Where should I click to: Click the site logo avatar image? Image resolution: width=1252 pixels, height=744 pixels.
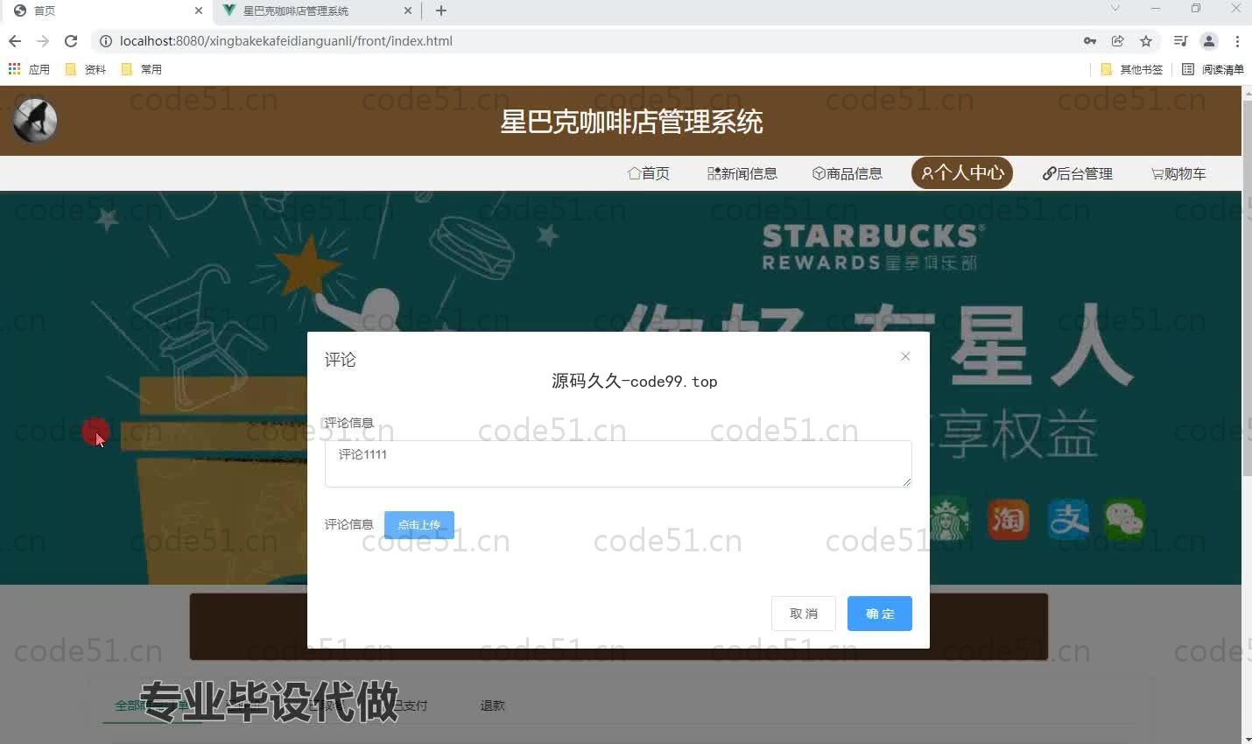[35, 121]
